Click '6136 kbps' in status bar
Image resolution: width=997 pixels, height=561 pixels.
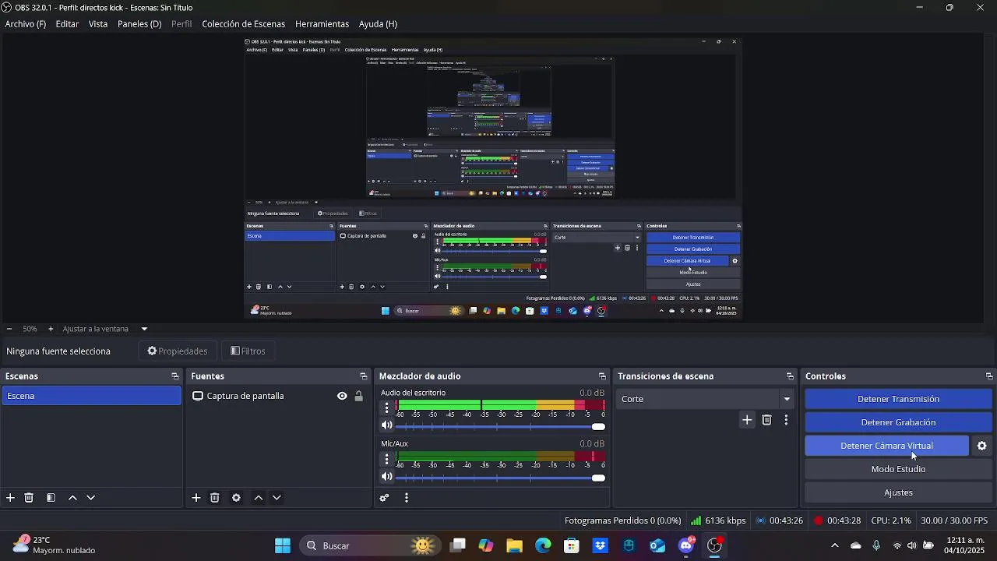coord(725,520)
